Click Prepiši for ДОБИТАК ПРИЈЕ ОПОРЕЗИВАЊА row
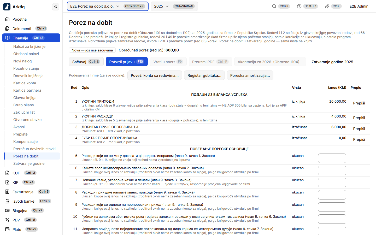Image resolution: width=376 pixels, height=235 pixels. pos(359,129)
